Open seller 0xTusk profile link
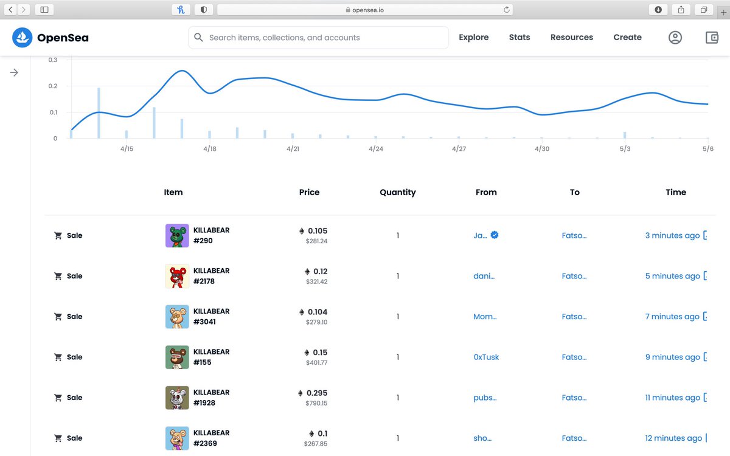This screenshot has width=730, height=456. click(x=486, y=357)
